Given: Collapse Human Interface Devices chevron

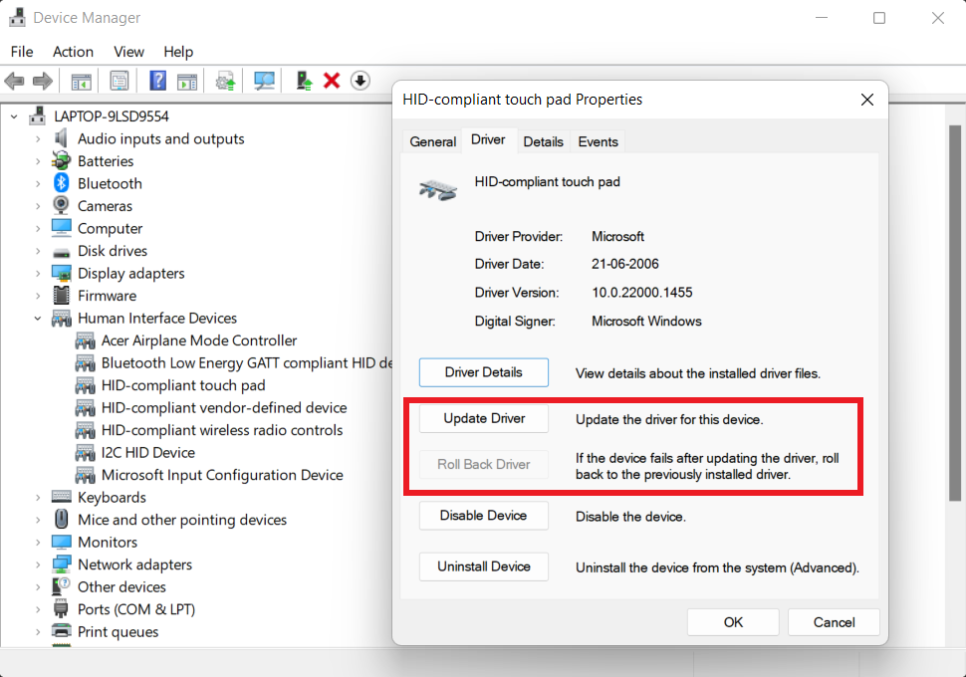Looking at the screenshot, I should (x=38, y=318).
